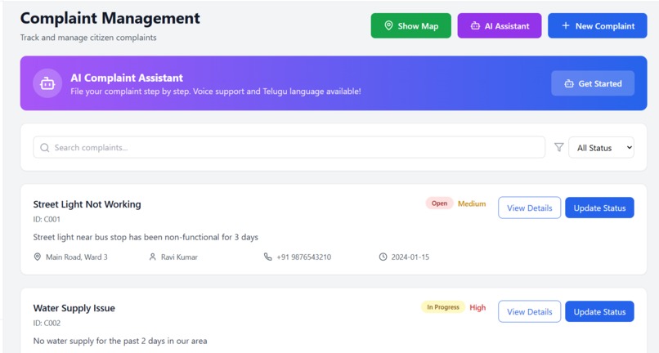The width and height of the screenshot is (659, 353).
Task: Select the Street Light Not Working title
Action: tap(87, 204)
